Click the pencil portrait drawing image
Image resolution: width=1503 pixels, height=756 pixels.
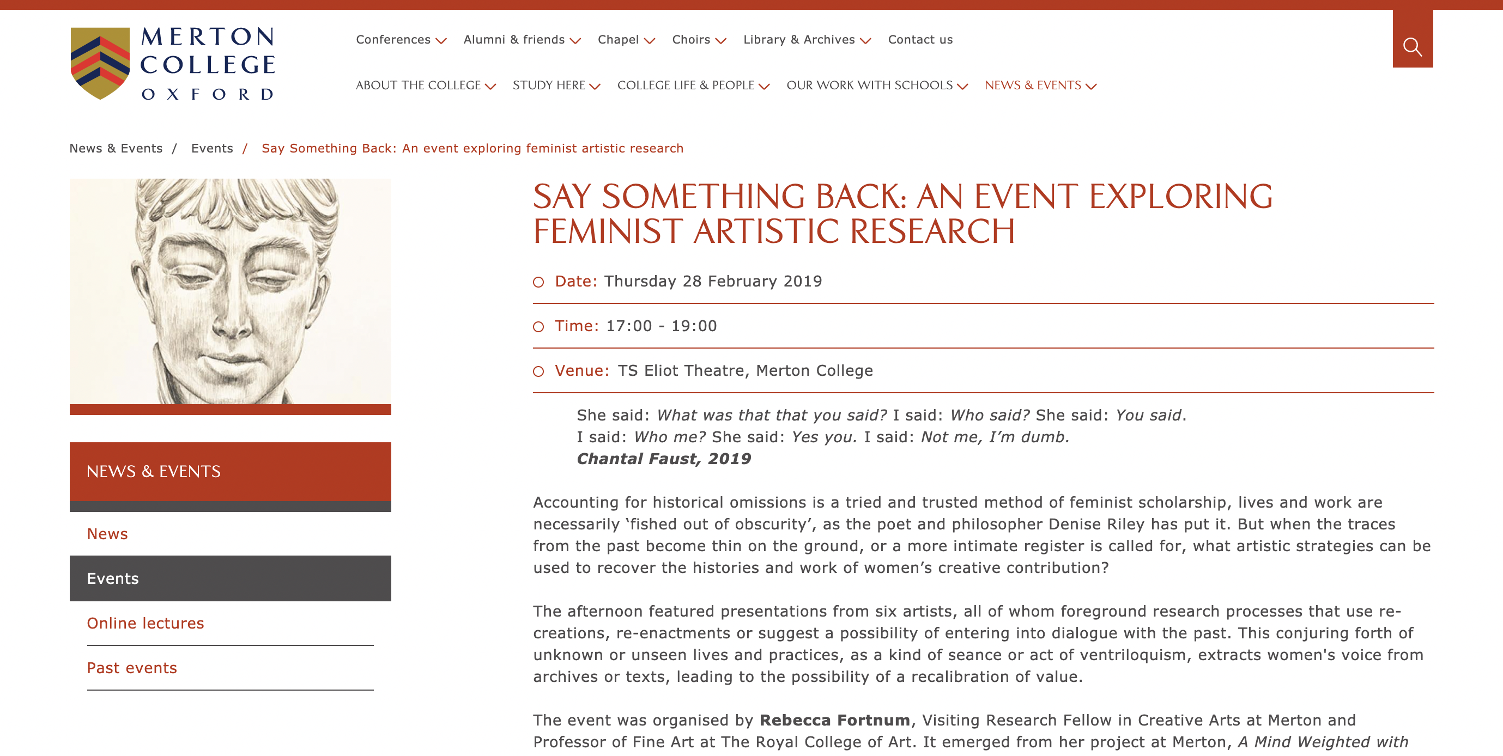[230, 291]
